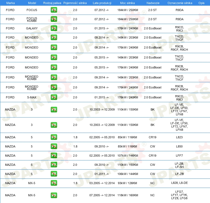The height and width of the screenshot is (203, 210).
Task: Click engine size 1.8 in the MX-5 row
Action: click(x=75, y=183)
